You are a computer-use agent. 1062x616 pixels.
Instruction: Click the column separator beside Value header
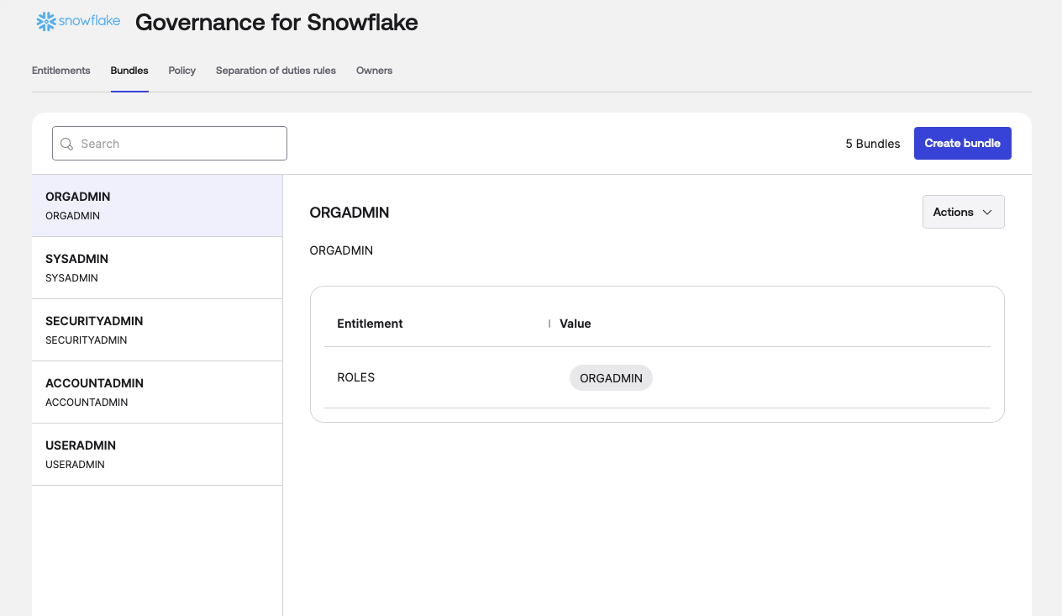549,324
